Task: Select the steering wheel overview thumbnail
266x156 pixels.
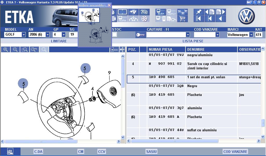Action: [89, 15]
